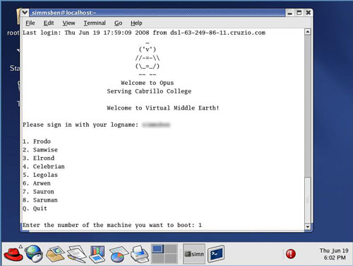Click the '4. Celebrian' line
Screen dimensions: 353x266
(x=44, y=166)
